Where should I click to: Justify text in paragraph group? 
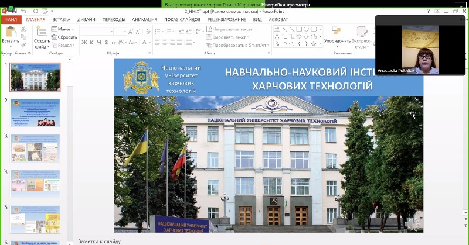179,43
